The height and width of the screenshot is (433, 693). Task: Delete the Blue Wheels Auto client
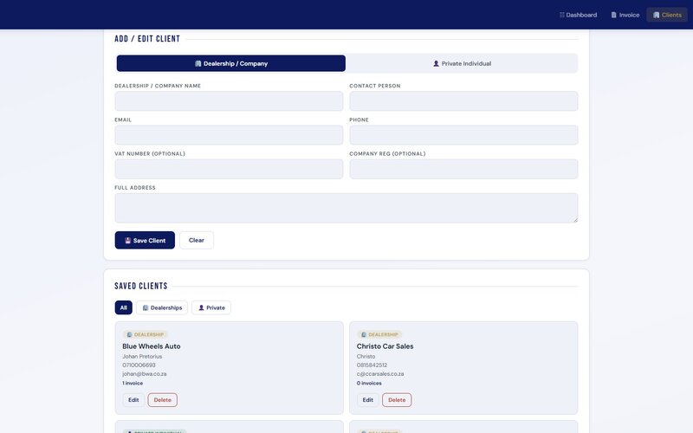(x=162, y=400)
